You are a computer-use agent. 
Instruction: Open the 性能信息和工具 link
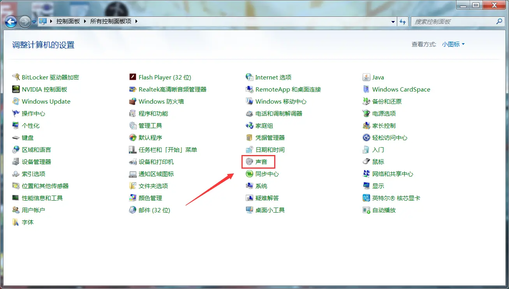(x=42, y=198)
